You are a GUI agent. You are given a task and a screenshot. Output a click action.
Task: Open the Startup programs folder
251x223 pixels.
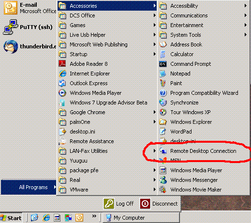(x=107, y=54)
